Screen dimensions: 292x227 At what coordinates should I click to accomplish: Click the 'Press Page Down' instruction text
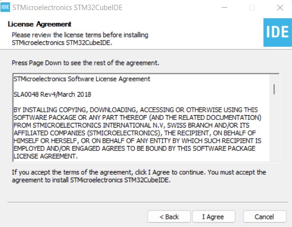pos(85,63)
